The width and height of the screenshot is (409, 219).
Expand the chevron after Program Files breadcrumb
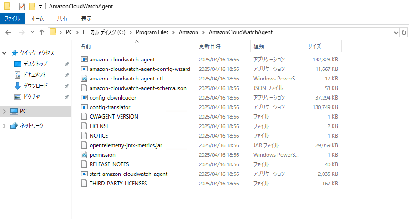coord(173,32)
